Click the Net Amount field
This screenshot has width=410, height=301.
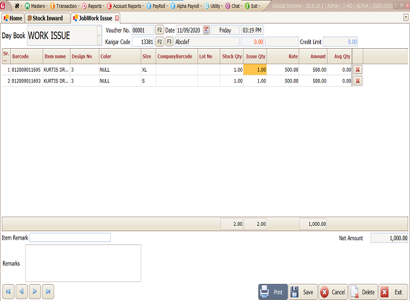pos(389,238)
